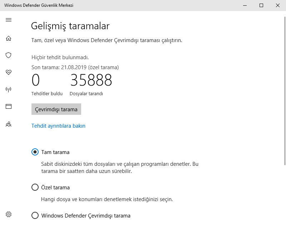Open App & browser control window icon
Image resolution: width=286 pixels, height=225 pixels.
(9, 106)
